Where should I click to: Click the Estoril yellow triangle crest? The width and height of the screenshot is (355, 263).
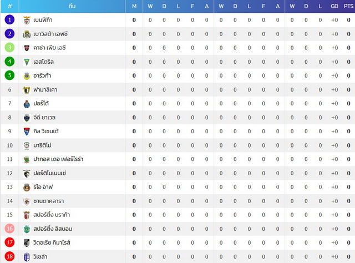click(27, 62)
